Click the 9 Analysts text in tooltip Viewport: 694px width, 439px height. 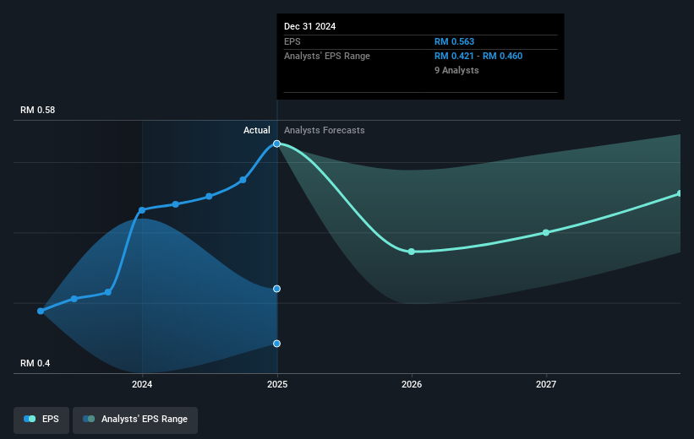point(456,70)
